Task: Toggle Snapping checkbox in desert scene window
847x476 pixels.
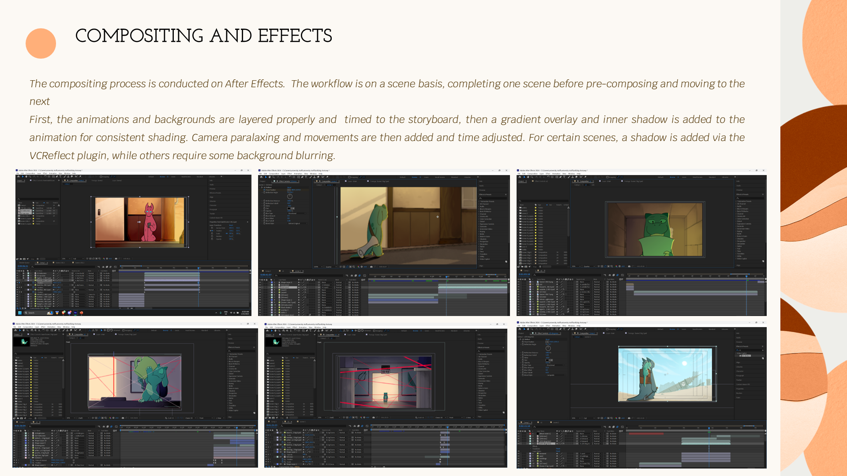Action: [x=607, y=329]
